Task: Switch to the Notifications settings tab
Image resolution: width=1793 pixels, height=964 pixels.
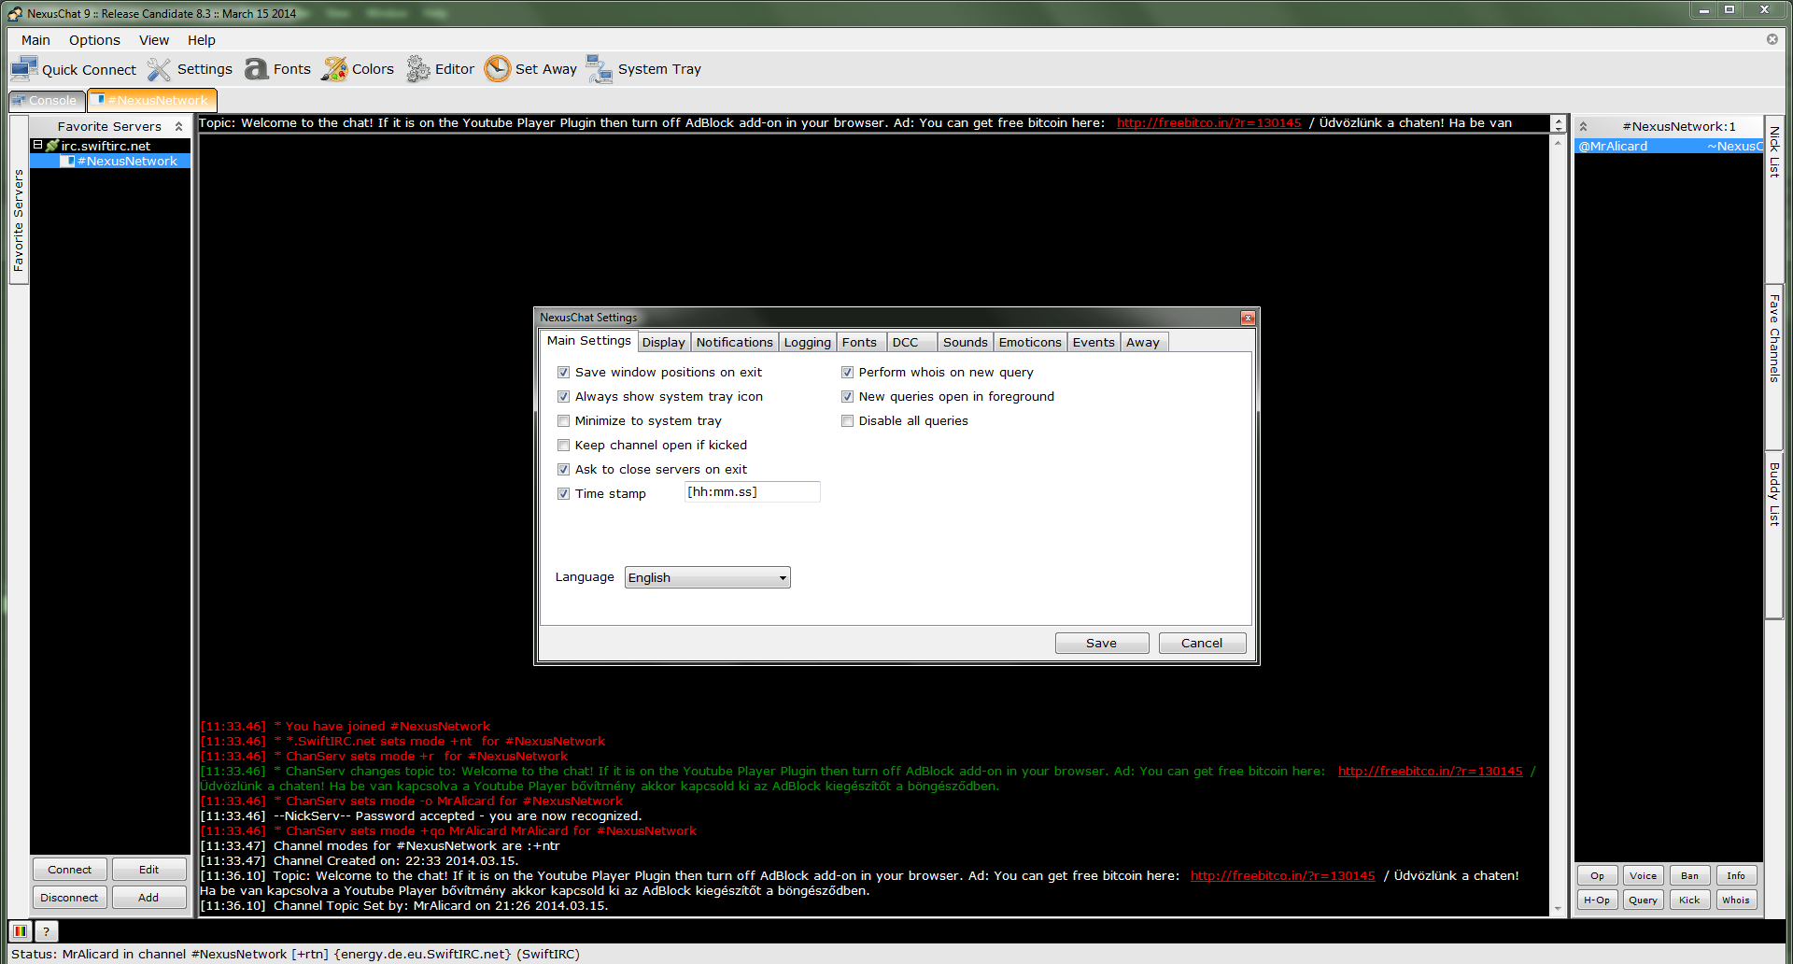Action: [x=734, y=343]
